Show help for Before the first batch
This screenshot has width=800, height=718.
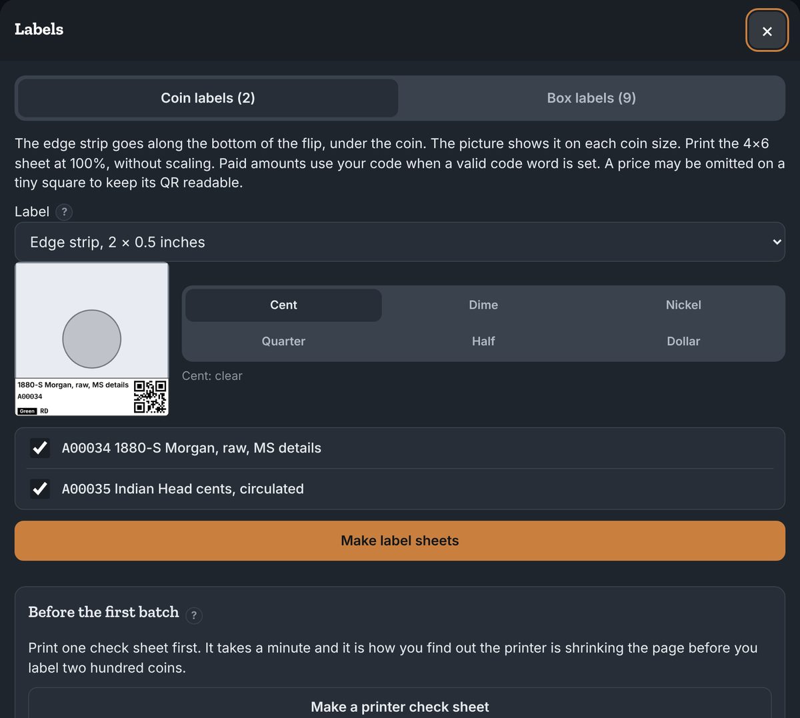pyautogui.click(x=194, y=615)
